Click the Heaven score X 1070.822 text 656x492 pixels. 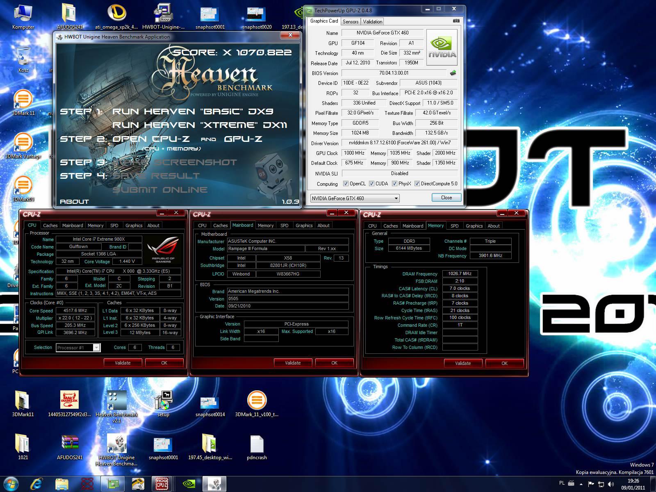click(x=232, y=52)
